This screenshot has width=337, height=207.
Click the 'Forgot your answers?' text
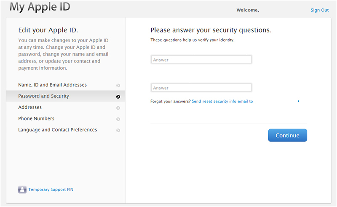coord(171,101)
